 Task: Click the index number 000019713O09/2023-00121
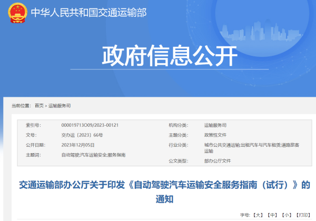[x=90, y=125]
